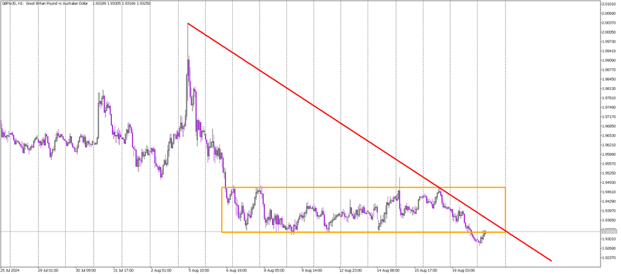The image size is (621, 274).
Task: Click the 2.00050 price level label
Action: [610, 32]
